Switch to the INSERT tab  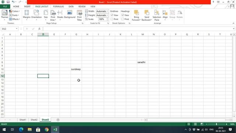[x=27, y=7]
